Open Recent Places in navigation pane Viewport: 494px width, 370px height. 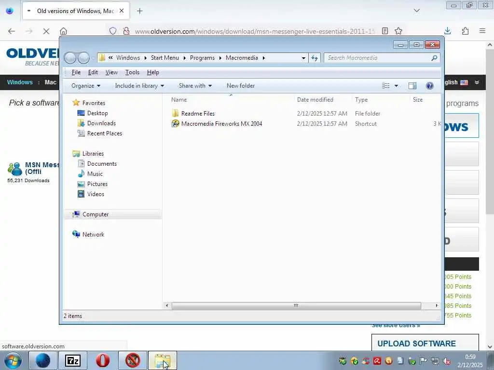104,133
